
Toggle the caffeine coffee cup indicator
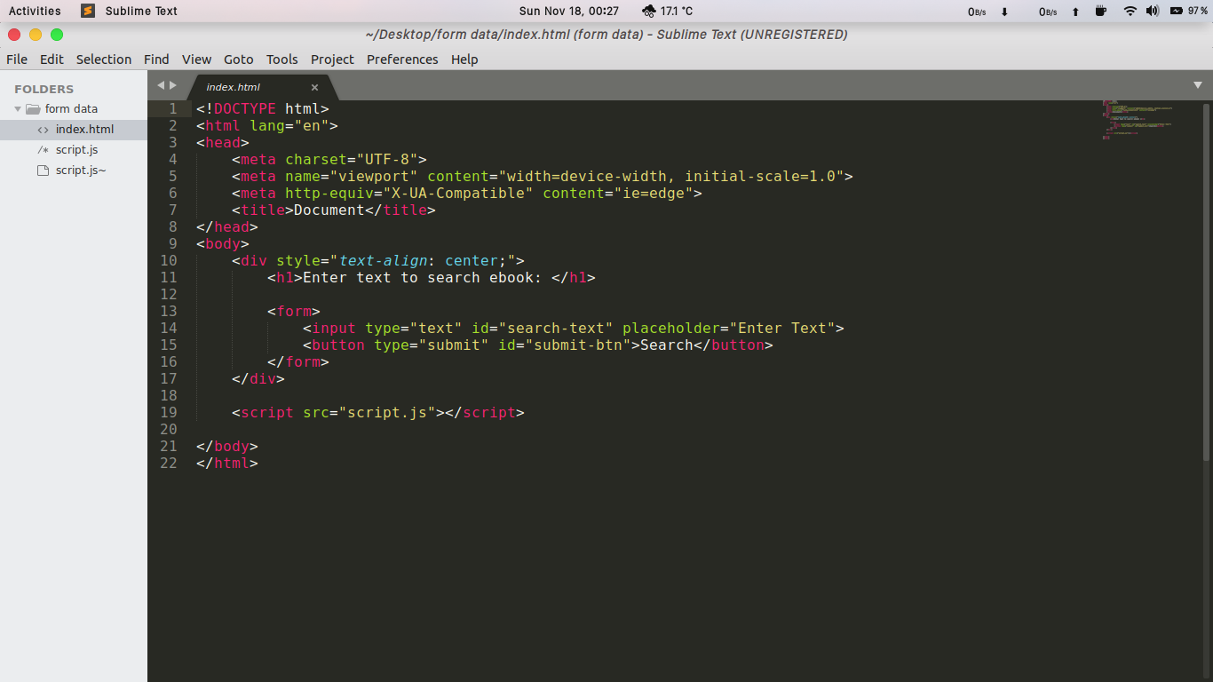(1101, 11)
